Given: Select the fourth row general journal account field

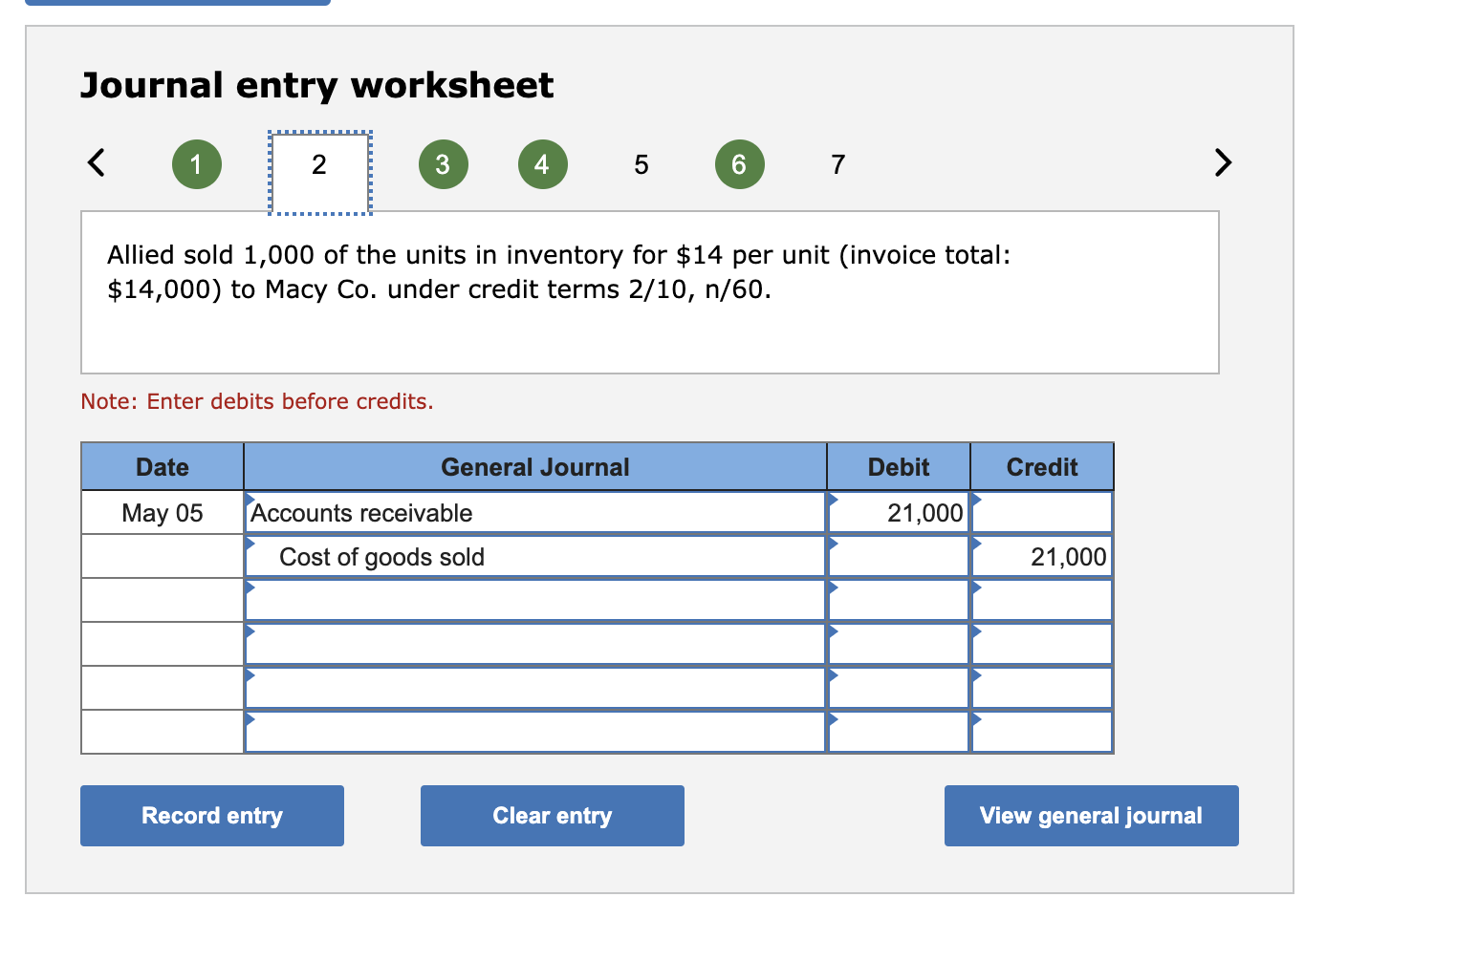Looking at the screenshot, I should pyautogui.click(x=535, y=645).
